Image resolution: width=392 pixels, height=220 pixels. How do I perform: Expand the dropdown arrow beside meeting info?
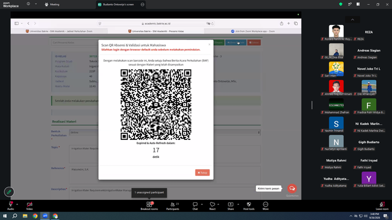pos(36,4)
